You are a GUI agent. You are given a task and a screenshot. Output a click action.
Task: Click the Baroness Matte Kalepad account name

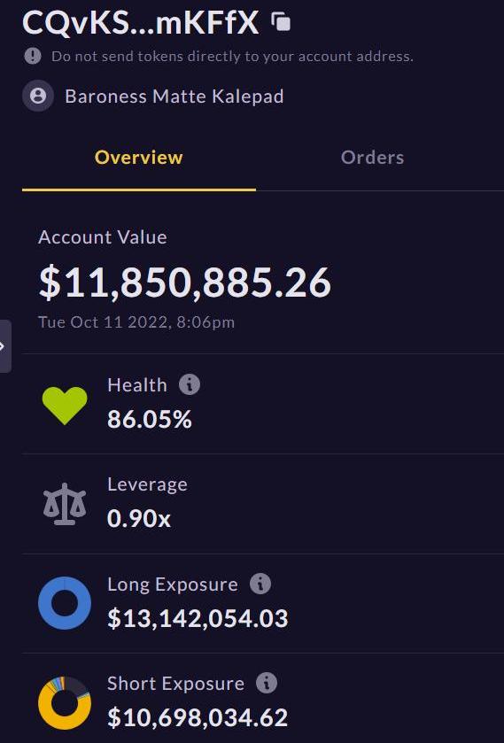click(x=174, y=97)
